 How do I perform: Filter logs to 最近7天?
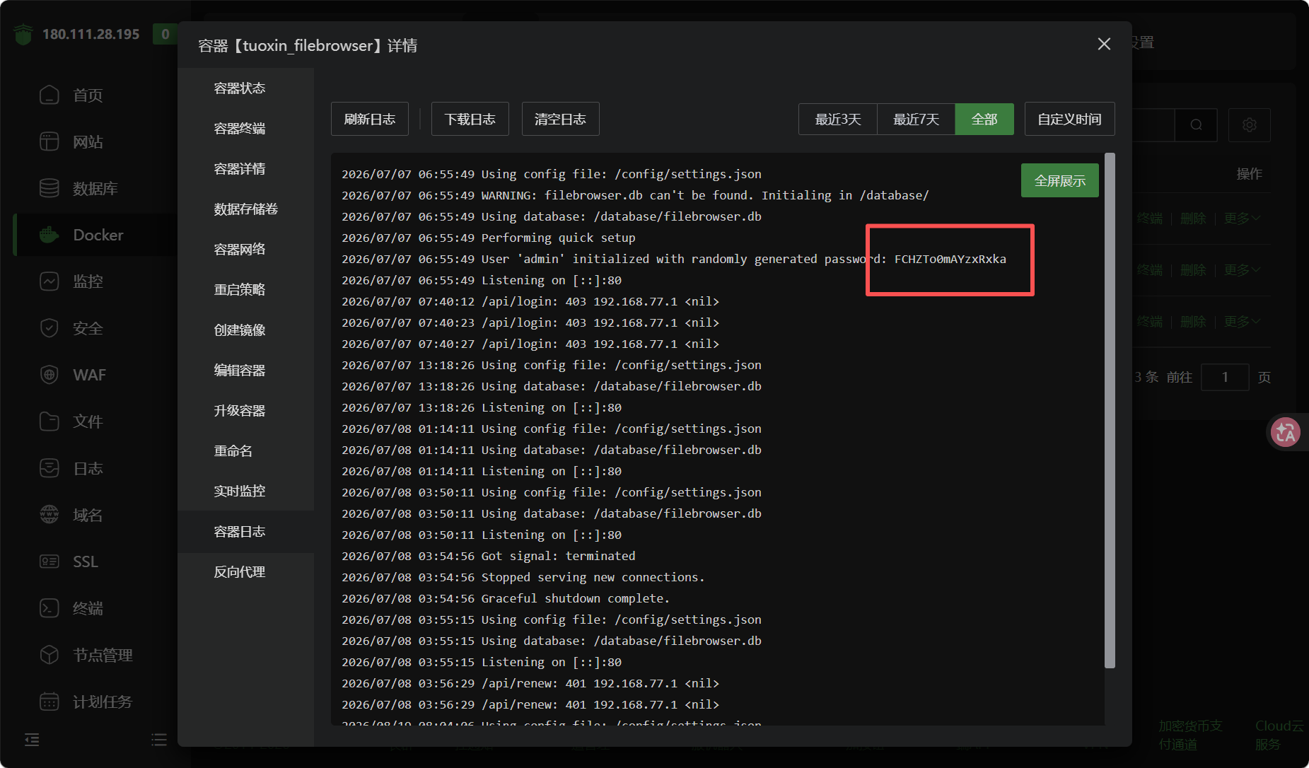pos(917,119)
